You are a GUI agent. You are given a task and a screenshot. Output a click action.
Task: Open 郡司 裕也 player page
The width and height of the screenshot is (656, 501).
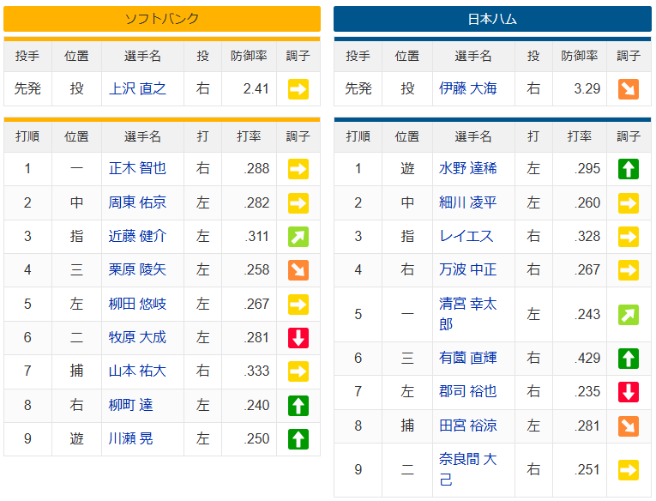tap(467, 392)
